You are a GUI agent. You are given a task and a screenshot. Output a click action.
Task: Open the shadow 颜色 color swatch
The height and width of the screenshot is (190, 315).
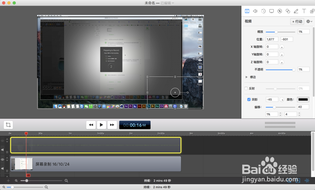point(303,99)
